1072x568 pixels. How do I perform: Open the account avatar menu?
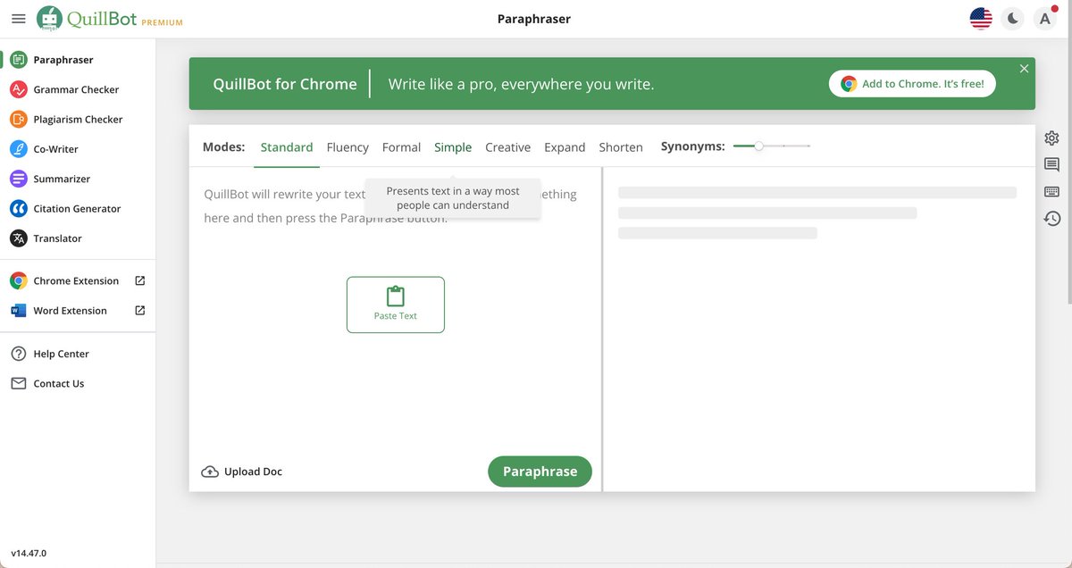pyautogui.click(x=1044, y=18)
